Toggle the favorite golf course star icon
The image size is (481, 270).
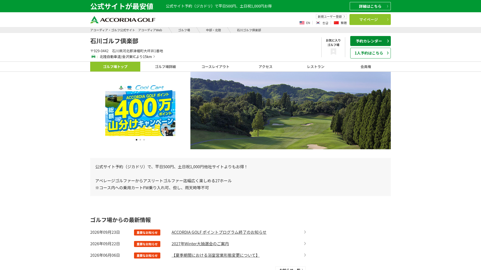(x=333, y=51)
